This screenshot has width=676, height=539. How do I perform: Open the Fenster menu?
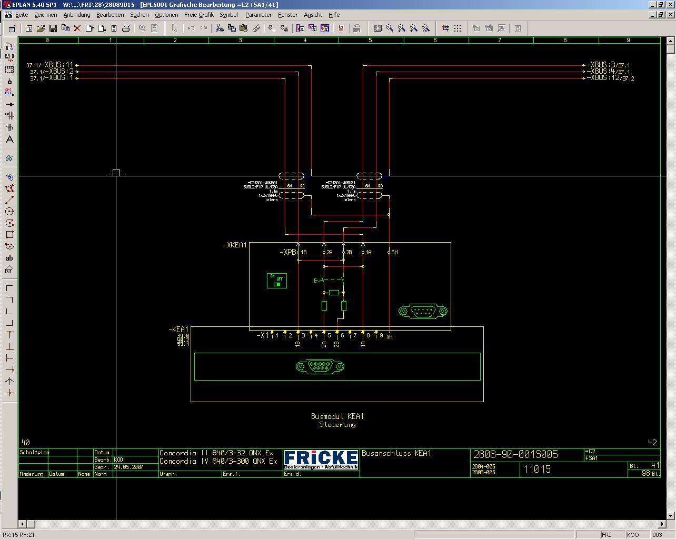(x=287, y=15)
